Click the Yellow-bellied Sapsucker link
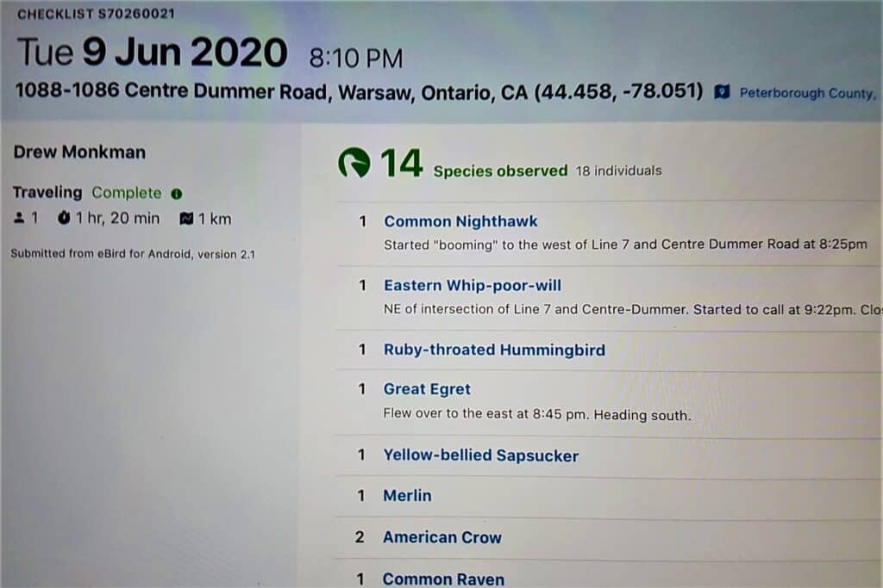The width and height of the screenshot is (883, 588). [481, 455]
